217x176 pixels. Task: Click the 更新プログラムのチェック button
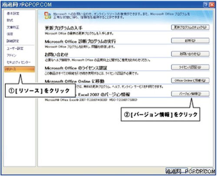tap(190, 27)
